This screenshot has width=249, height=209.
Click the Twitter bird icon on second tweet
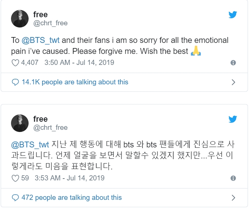coord(233,120)
